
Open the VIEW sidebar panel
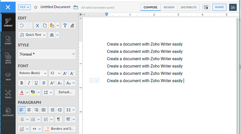pyautogui.click(x=8, y=76)
